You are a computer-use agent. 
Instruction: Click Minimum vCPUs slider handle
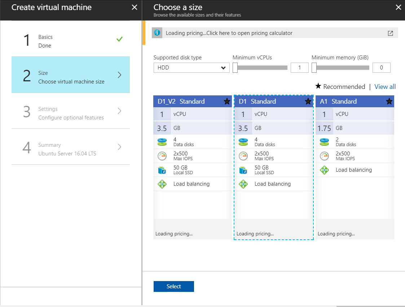[x=235, y=68]
